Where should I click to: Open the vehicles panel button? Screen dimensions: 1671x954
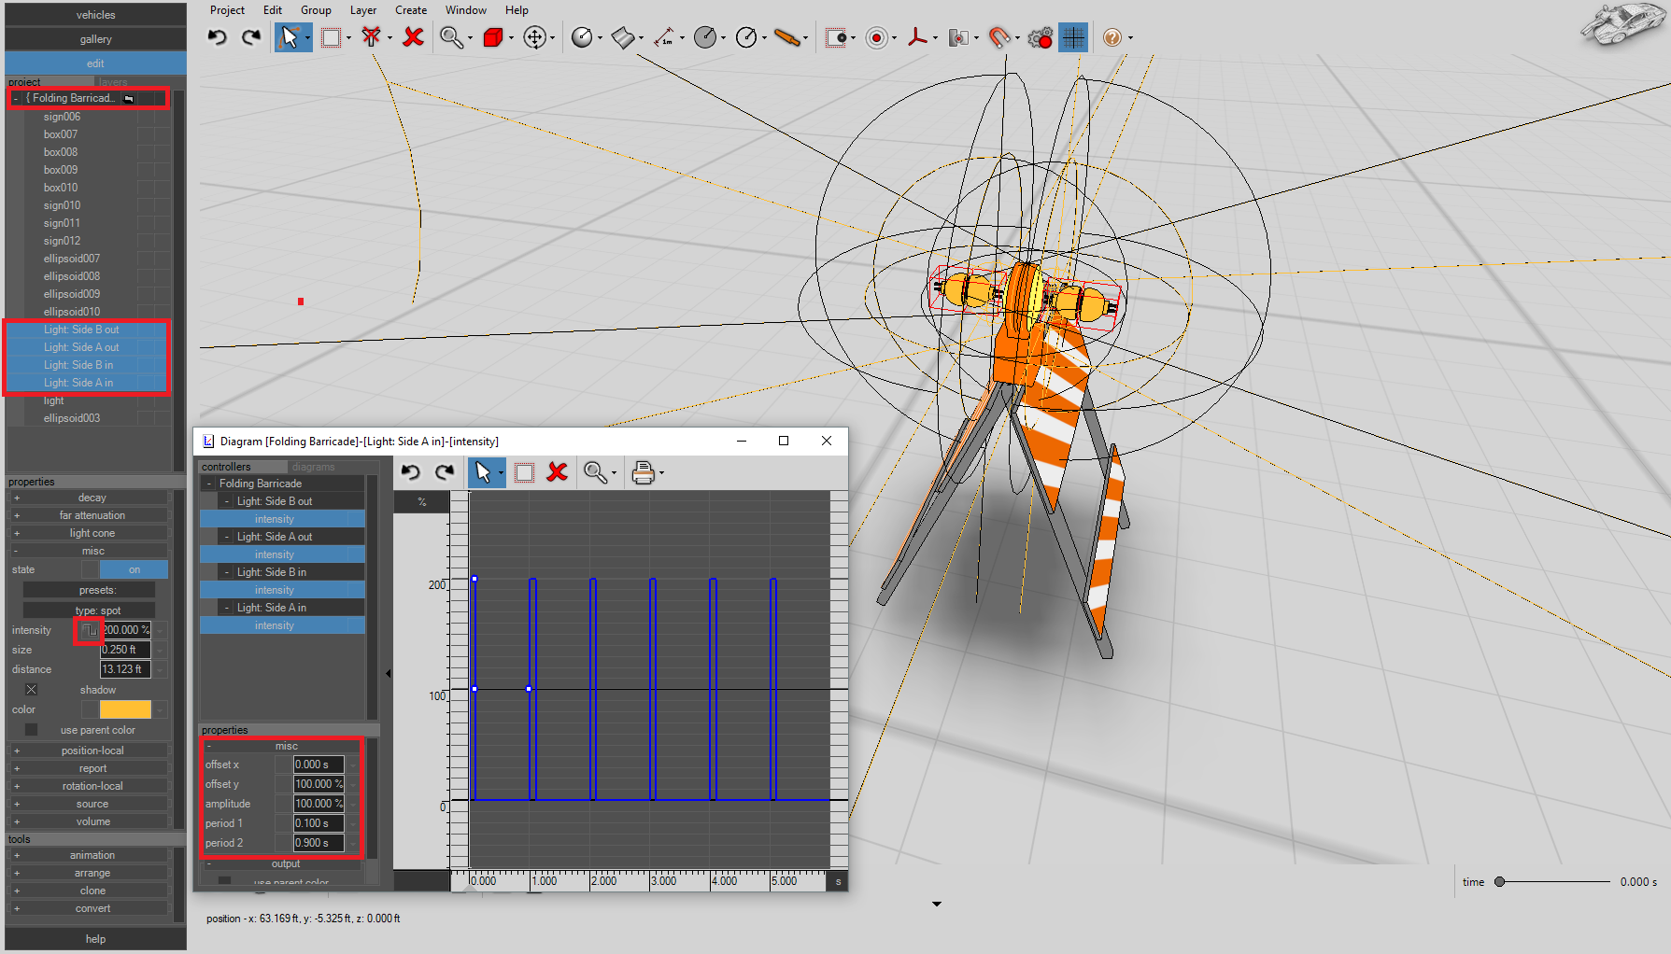tap(95, 15)
